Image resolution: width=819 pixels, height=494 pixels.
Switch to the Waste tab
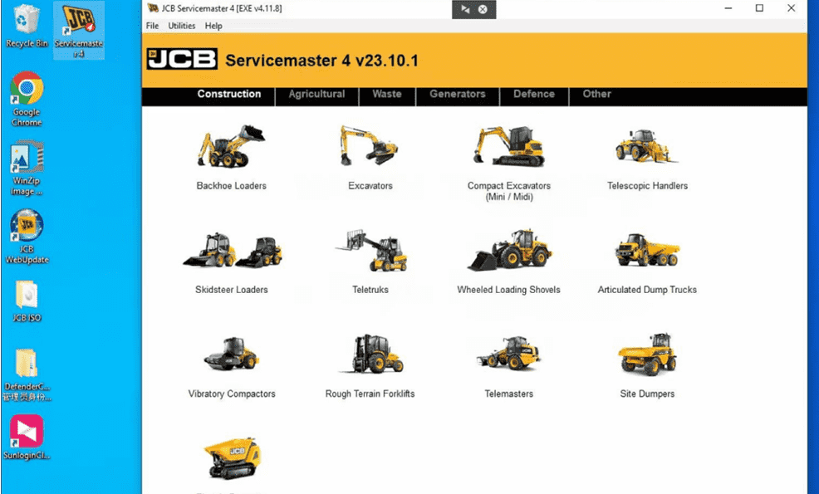(387, 94)
